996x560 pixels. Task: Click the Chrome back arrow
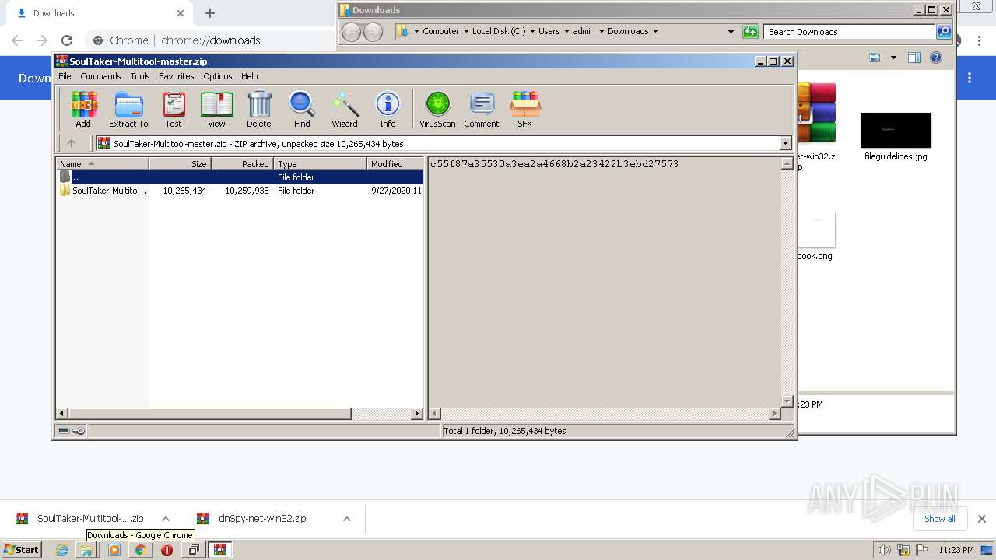[17, 40]
